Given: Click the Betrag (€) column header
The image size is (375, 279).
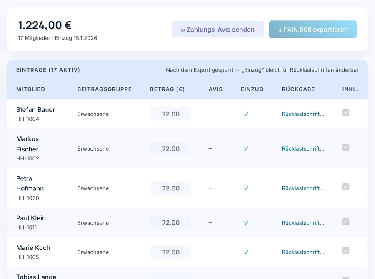Looking at the screenshot, I should 167,89.
